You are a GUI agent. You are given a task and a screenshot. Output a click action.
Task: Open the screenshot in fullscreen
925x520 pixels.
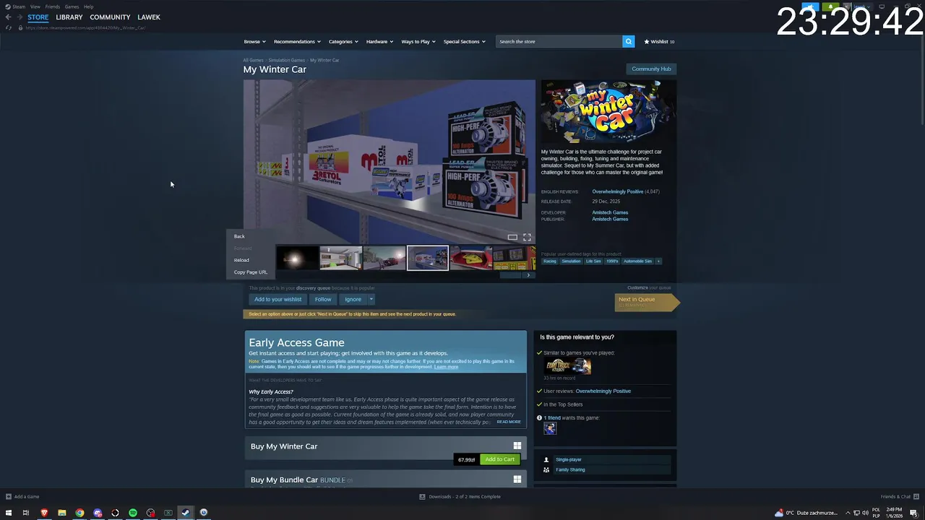527,237
